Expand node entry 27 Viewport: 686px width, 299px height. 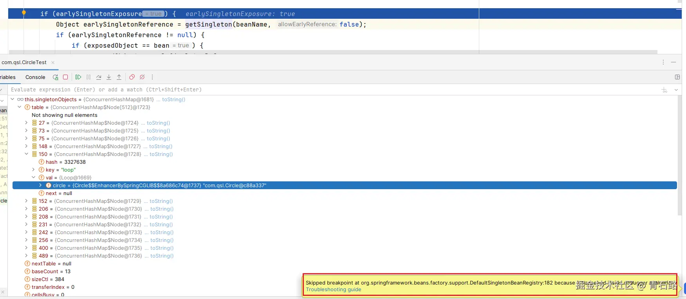click(x=26, y=123)
